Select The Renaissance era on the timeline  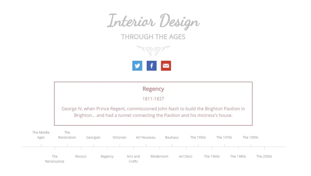[55, 159]
